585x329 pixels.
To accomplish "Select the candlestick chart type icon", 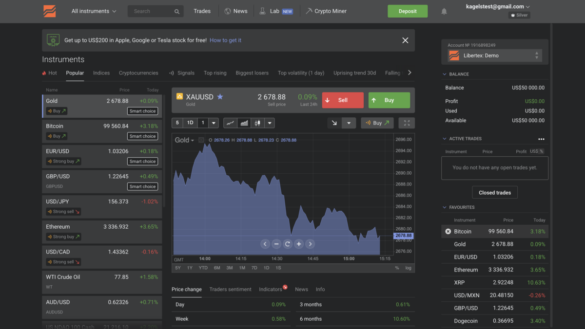I will click(x=257, y=123).
